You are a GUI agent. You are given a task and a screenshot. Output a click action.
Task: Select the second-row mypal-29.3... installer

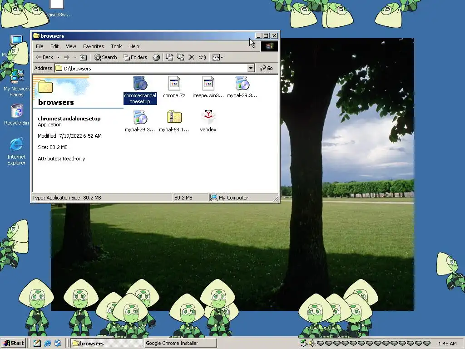pos(140,121)
